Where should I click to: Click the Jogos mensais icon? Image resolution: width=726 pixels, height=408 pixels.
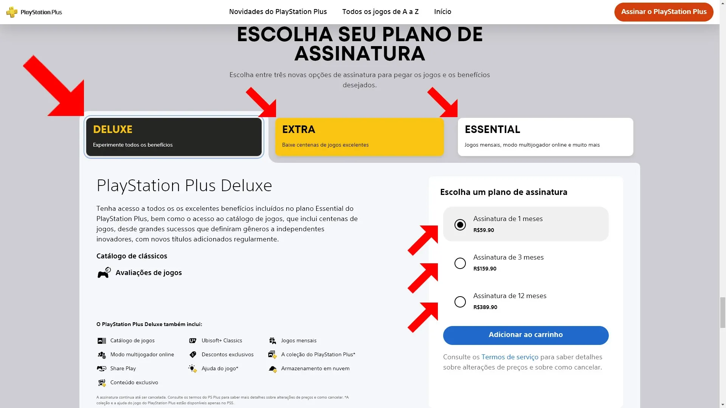pyautogui.click(x=272, y=341)
